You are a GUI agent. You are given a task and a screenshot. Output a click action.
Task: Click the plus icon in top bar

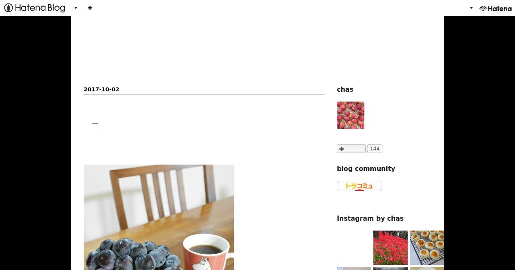pyautogui.click(x=90, y=8)
